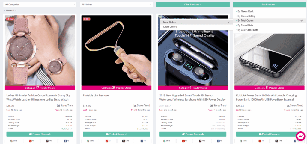View Stores Trend chart for Portable Lint Remover
Image resolution: width=307 pixels, height=144 pixels.
click(x=142, y=105)
